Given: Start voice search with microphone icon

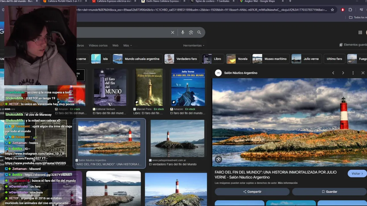Looking at the screenshot, I should (183, 33).
